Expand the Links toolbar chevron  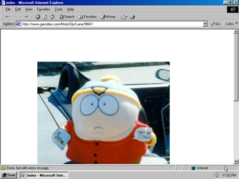[237, 23]
